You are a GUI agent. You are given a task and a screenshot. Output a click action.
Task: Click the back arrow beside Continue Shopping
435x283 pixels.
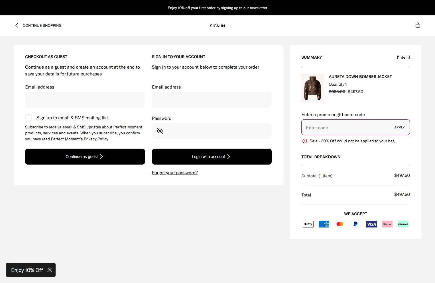tap(17, 25)
